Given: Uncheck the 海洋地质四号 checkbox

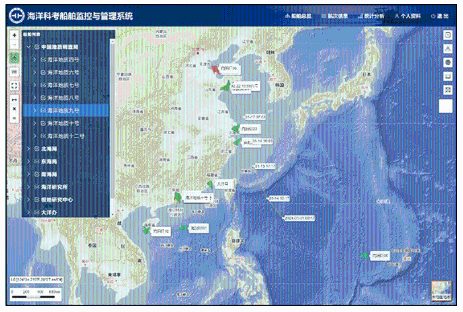Looking at the screenshot, I should (44, 60).
